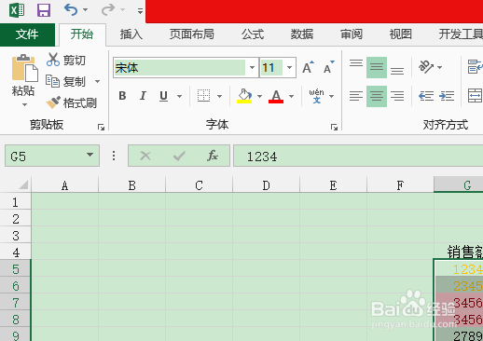
Task: Click the Name Box showing G5
Action: pos(52,156)
